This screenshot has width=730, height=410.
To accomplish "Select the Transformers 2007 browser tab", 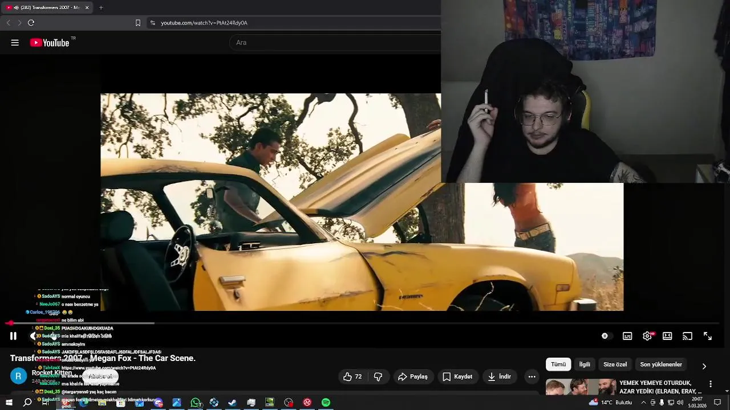I will pos(47,7).
